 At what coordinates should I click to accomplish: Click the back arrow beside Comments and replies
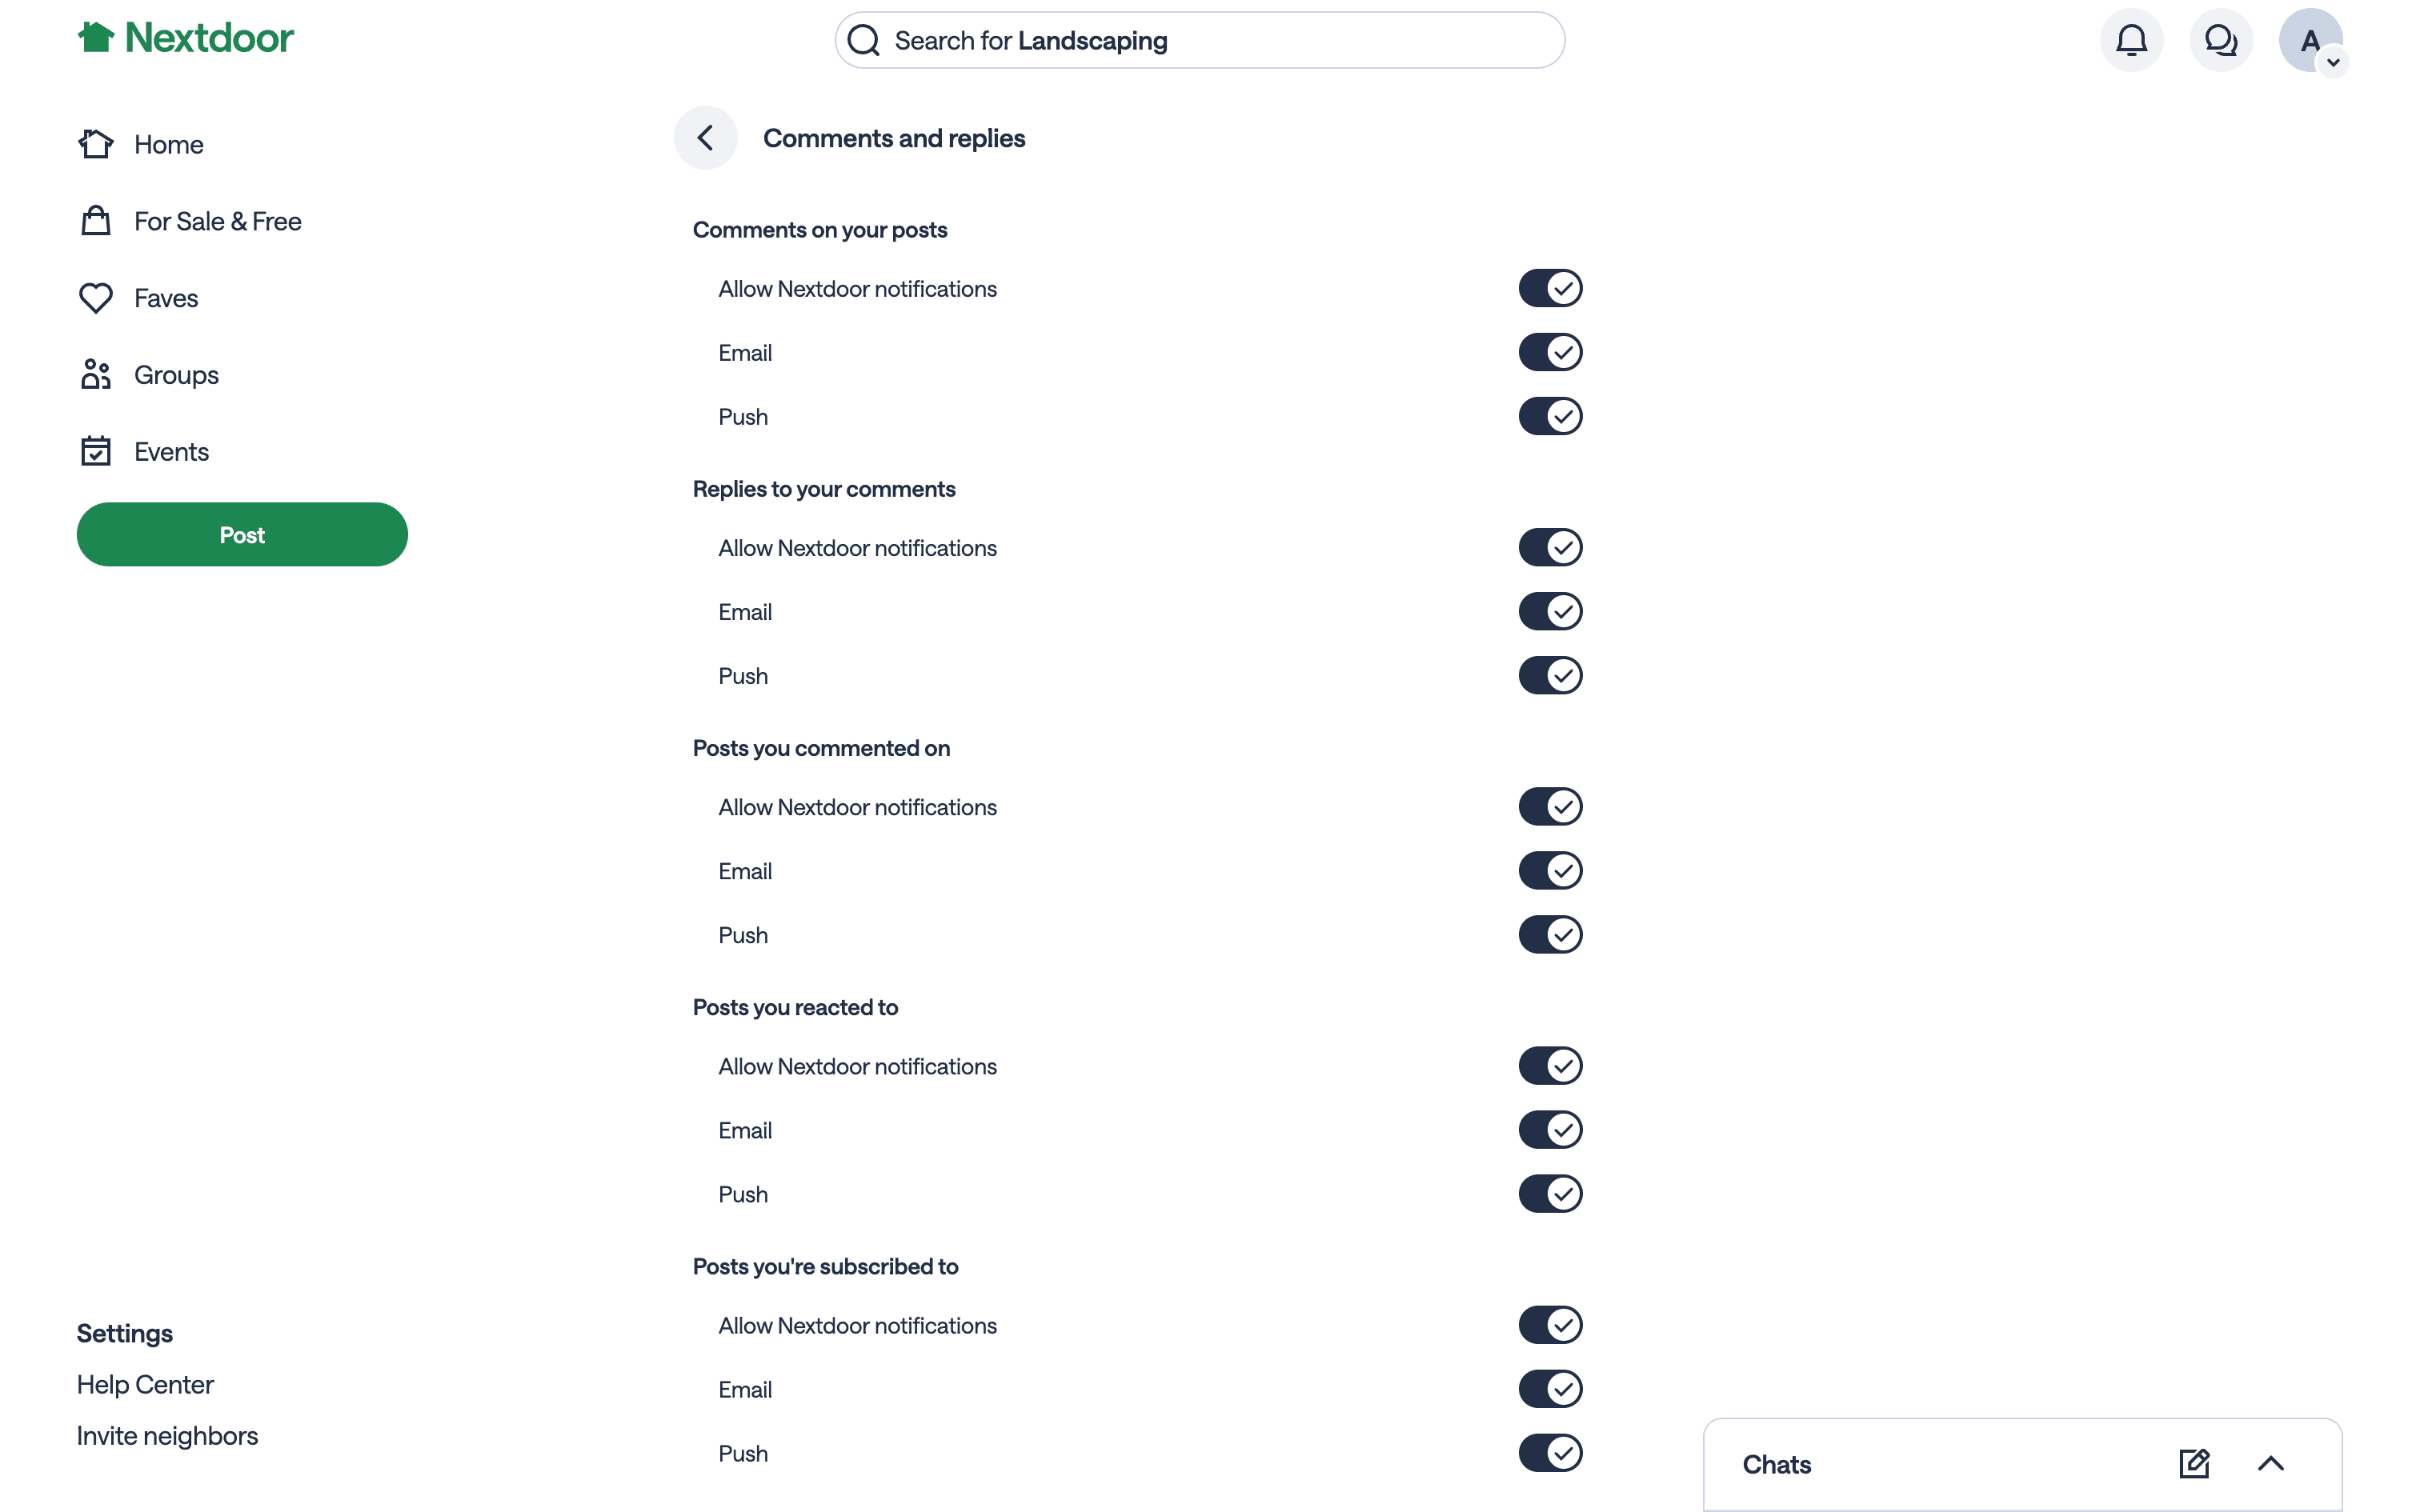coord(705,138)
